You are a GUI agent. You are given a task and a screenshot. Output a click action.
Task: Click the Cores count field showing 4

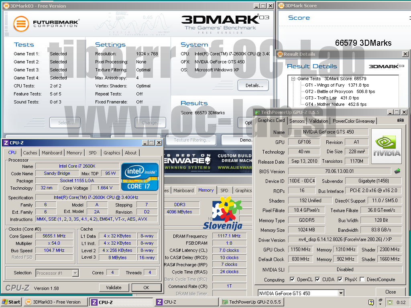pyautogui.click(x=112, y=272)
